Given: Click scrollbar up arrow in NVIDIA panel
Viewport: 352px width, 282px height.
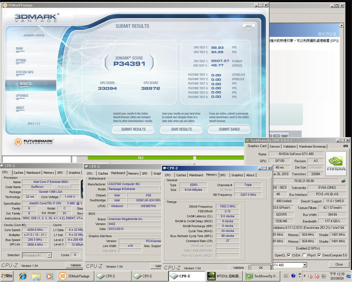Looking at the screenshot, I should click(342, 25).
